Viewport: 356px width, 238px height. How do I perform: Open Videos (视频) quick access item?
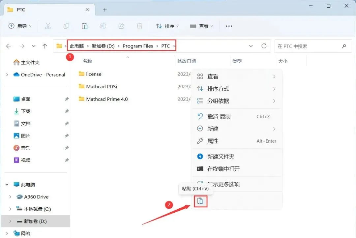(x=22, y=160)
